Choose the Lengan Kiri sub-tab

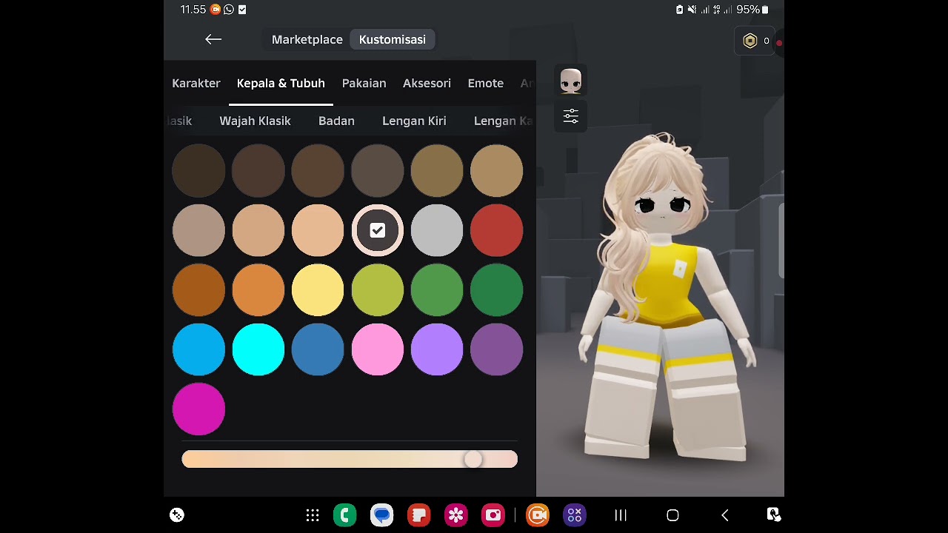[x=414, y=121]
